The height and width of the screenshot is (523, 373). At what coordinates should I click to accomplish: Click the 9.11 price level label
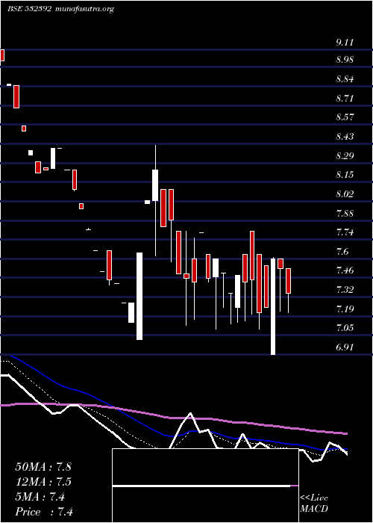345,43
